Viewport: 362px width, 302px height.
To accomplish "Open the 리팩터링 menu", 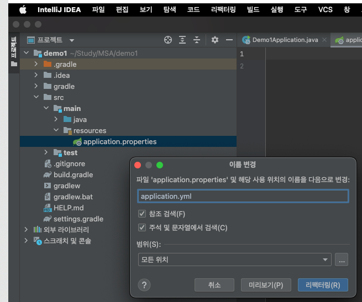I will [x=223, y=10].
